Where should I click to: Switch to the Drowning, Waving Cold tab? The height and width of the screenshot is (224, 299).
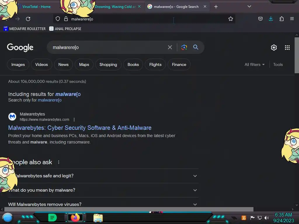pos(115,7)
